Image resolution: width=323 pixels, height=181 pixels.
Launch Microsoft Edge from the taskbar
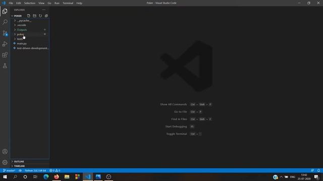[x=46, y=176]
